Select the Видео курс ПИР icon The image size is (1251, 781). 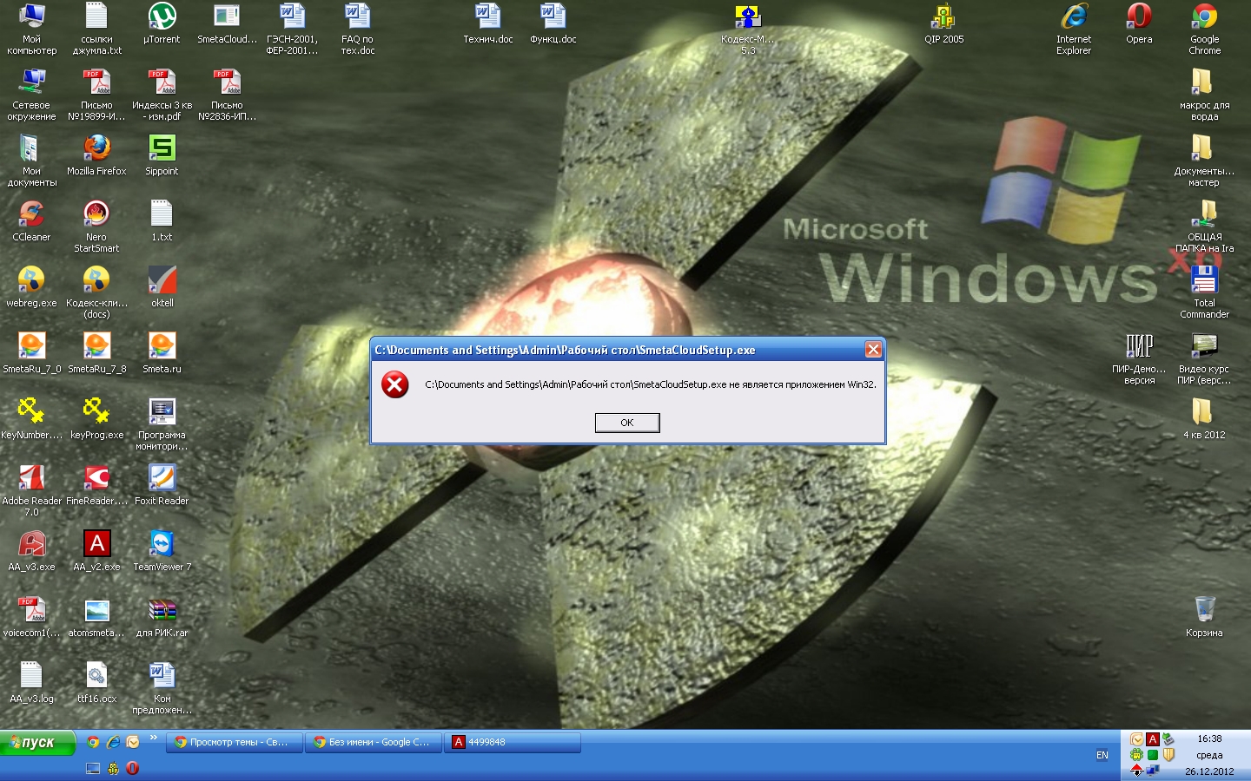(x=1204, y=358)
